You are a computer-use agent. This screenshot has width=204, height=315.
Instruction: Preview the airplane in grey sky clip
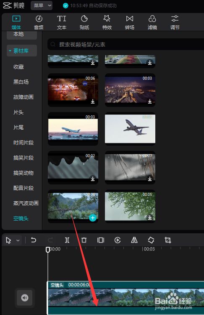(130, 129)
